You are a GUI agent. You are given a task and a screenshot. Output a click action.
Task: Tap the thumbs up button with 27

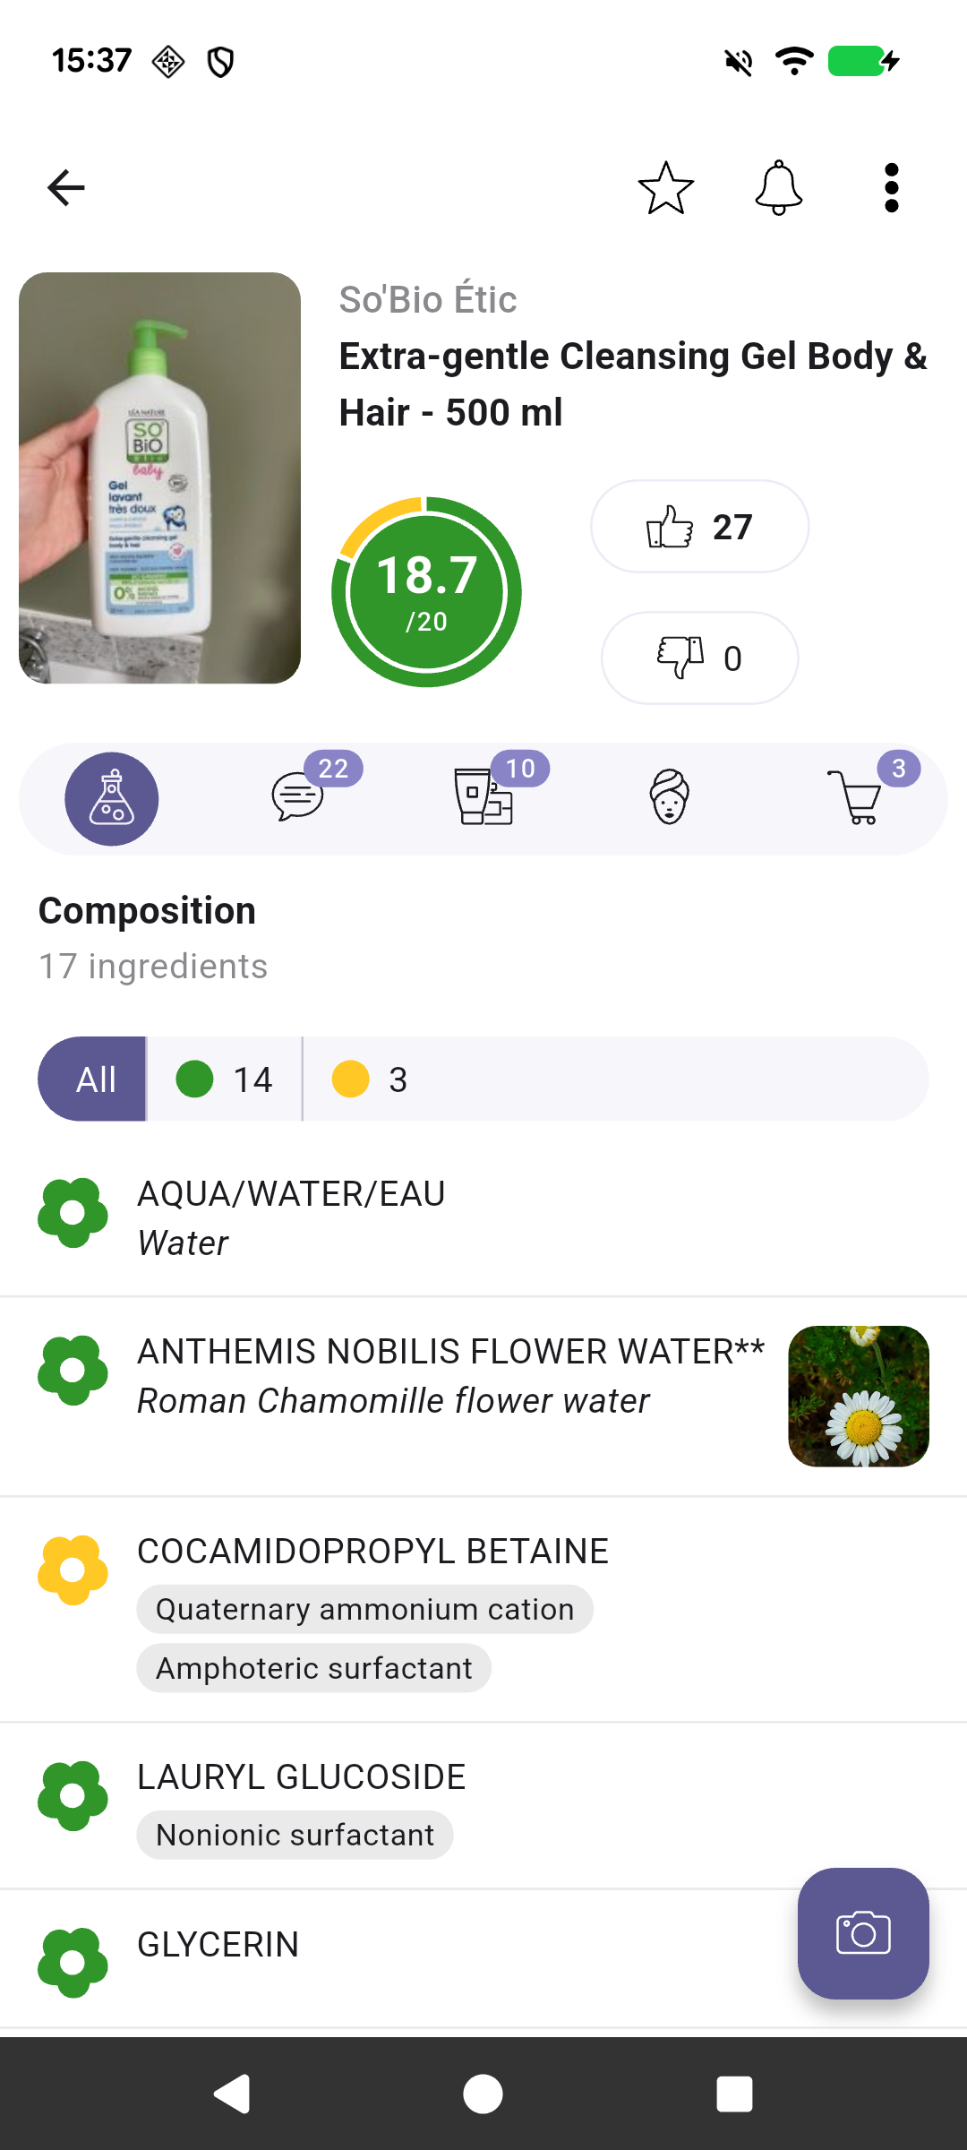tap(699, 527)
